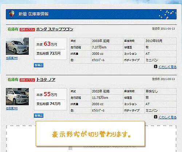The image size is (182, 152).
Task: Click the Honda Step Wagon car thumbnail
Action: coord(17,46)
